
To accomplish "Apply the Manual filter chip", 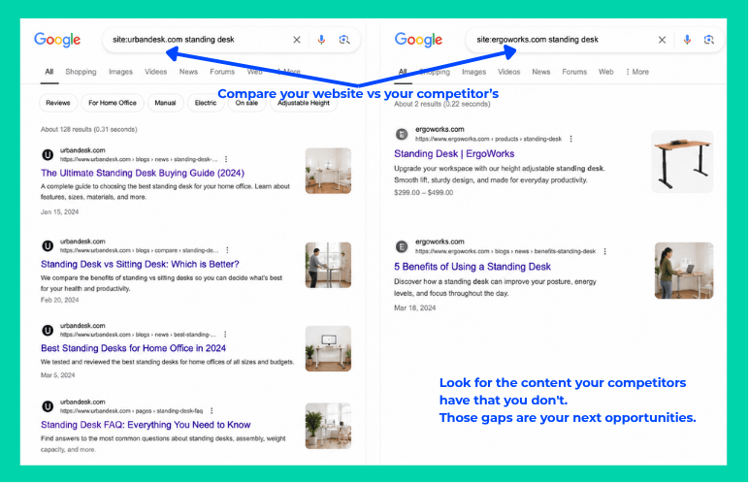I will 165,103.
